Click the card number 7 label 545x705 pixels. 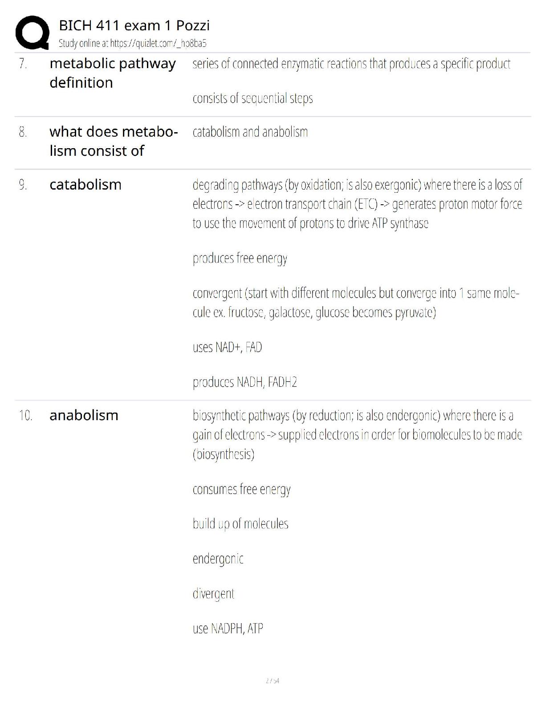coord(23,64)
